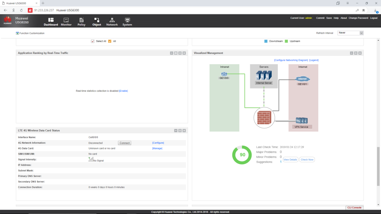Viewport: 381px width, 214px height.
Task: Open the Help link
Action: click(x=336, y=18)
